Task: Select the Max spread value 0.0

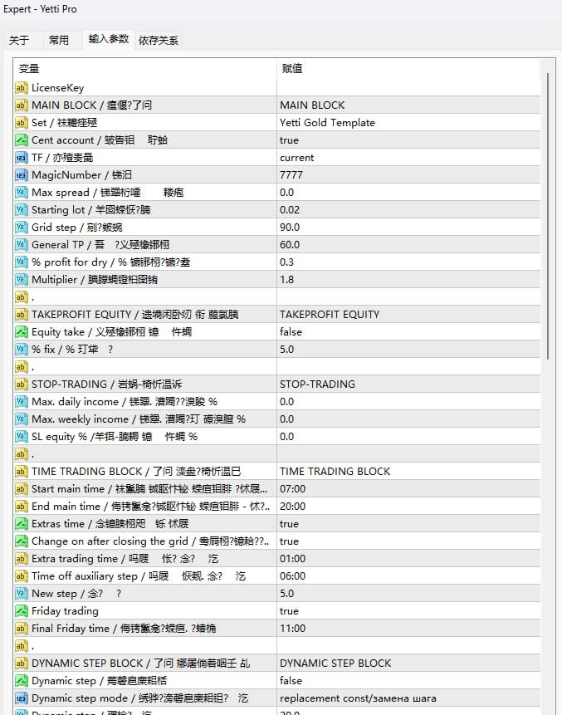Action: (x=408, y=193)
